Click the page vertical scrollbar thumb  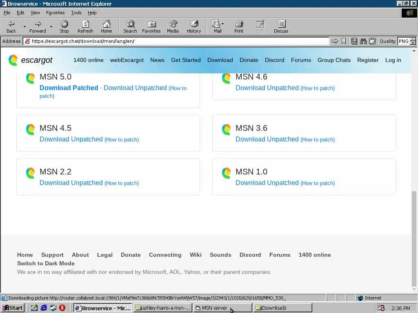(414, 238)
